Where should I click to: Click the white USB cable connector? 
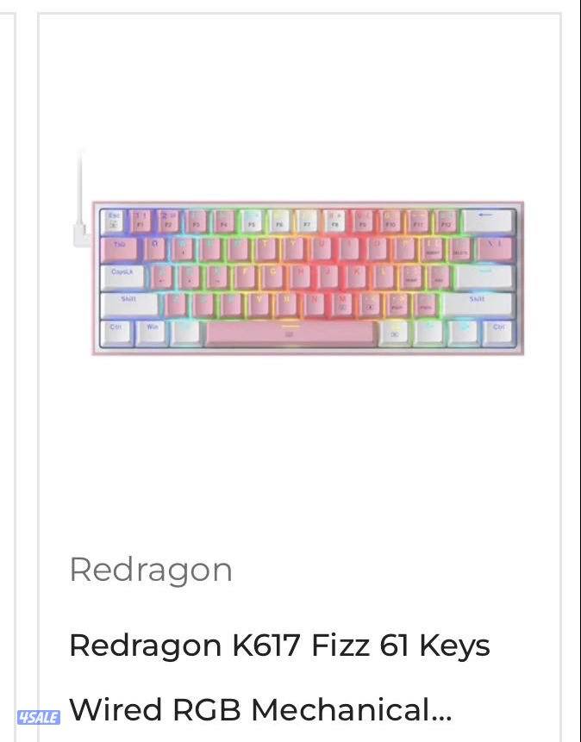pos(81,235)
